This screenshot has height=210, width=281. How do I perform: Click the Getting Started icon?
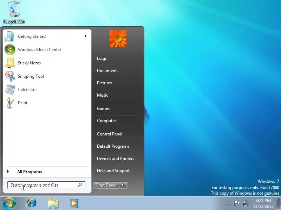click(9, 36)
